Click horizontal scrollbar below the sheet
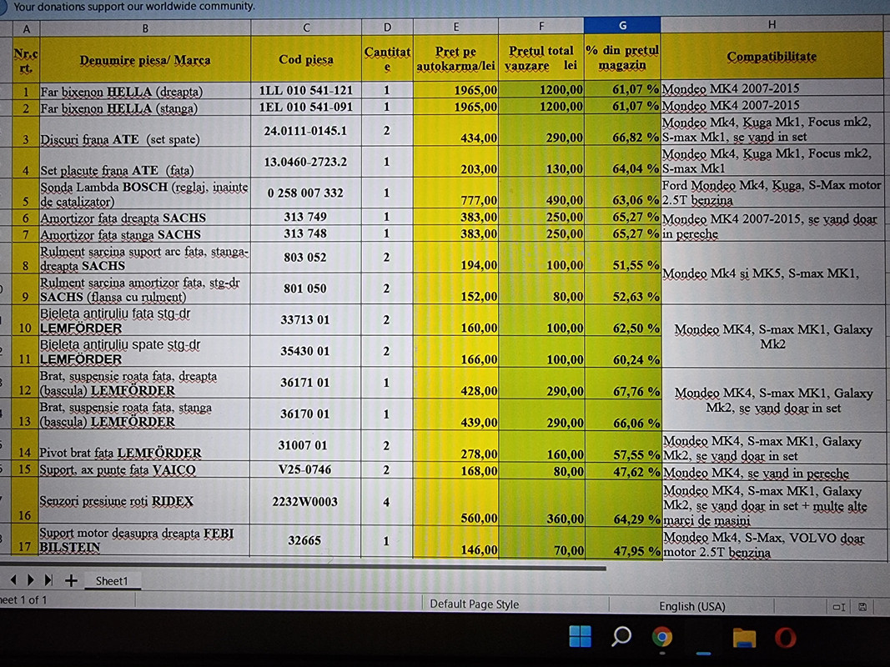This screenshot has width=890, height=667. point(303,567)
